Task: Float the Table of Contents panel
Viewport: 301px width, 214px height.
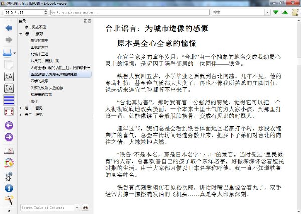Action: point(86,21)
